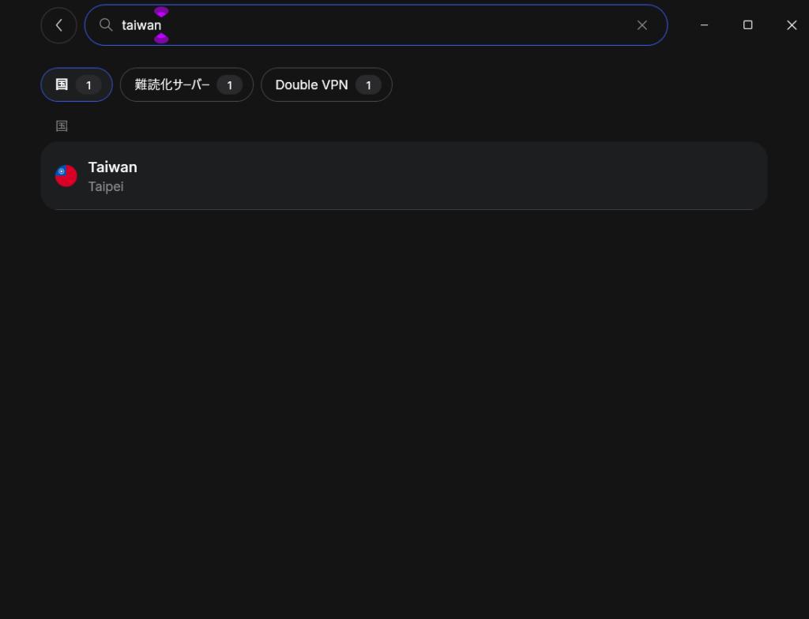Select the 国 filter chip
Screen dimensions: 809x619
(77, 84)
